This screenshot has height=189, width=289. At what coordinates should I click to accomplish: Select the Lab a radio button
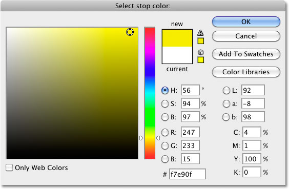pyautogui.click(x=226, y=103)
